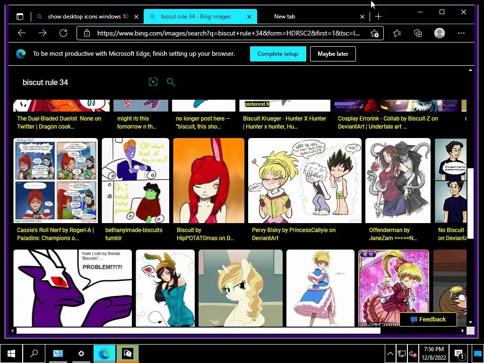Refresh the current page
Viewport: 484px width, 363px height.
click(63, 33)
